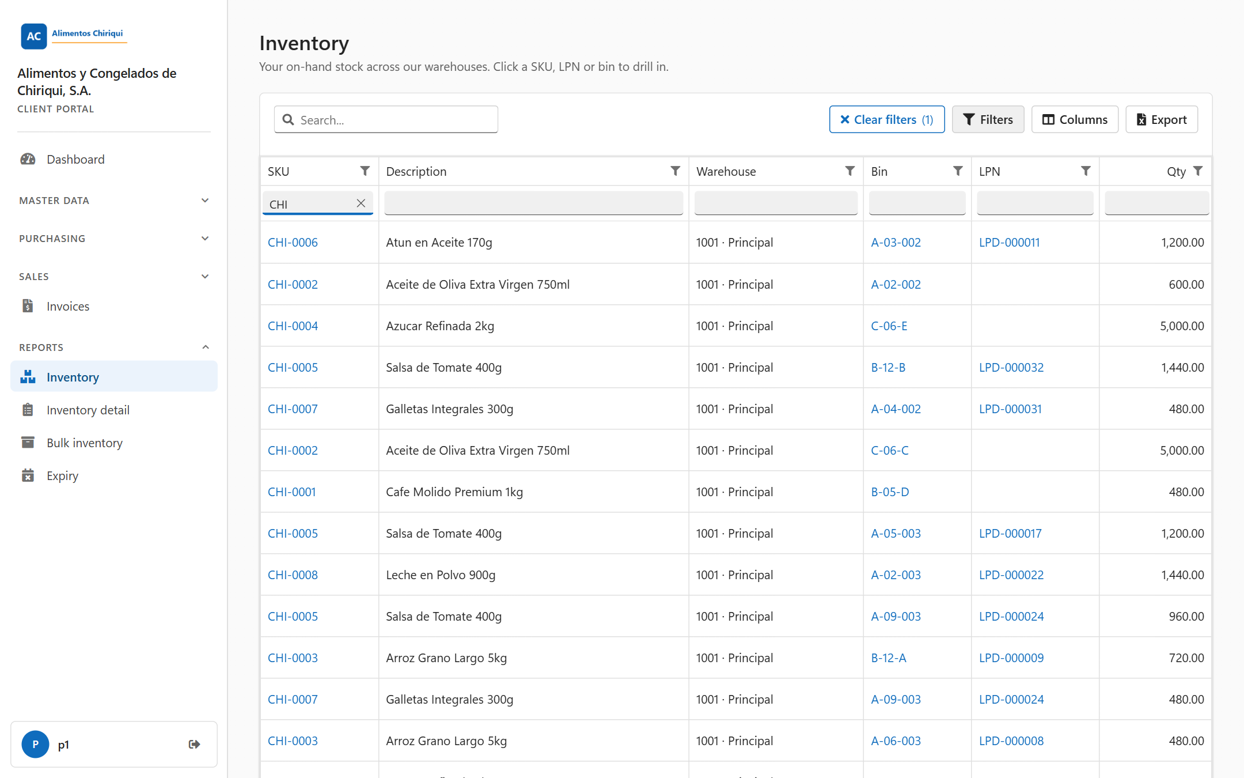Open SKU CHI-0001 link

click(291, 492)
